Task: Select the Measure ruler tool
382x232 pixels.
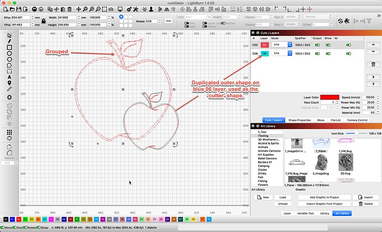Action: click(x=9, y=89)
